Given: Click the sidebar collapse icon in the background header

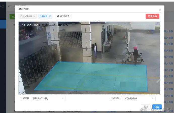Looking at the screenshot, I should pos(9,7).
